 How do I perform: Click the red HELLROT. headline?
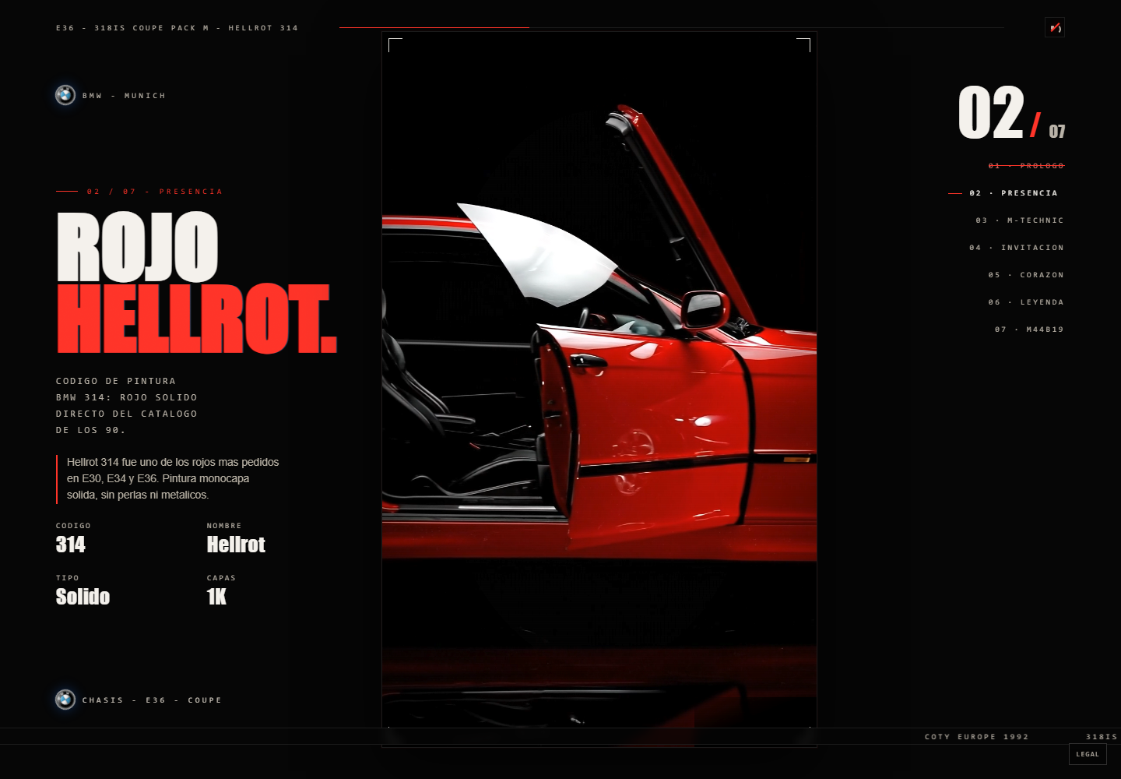[196, 319]
